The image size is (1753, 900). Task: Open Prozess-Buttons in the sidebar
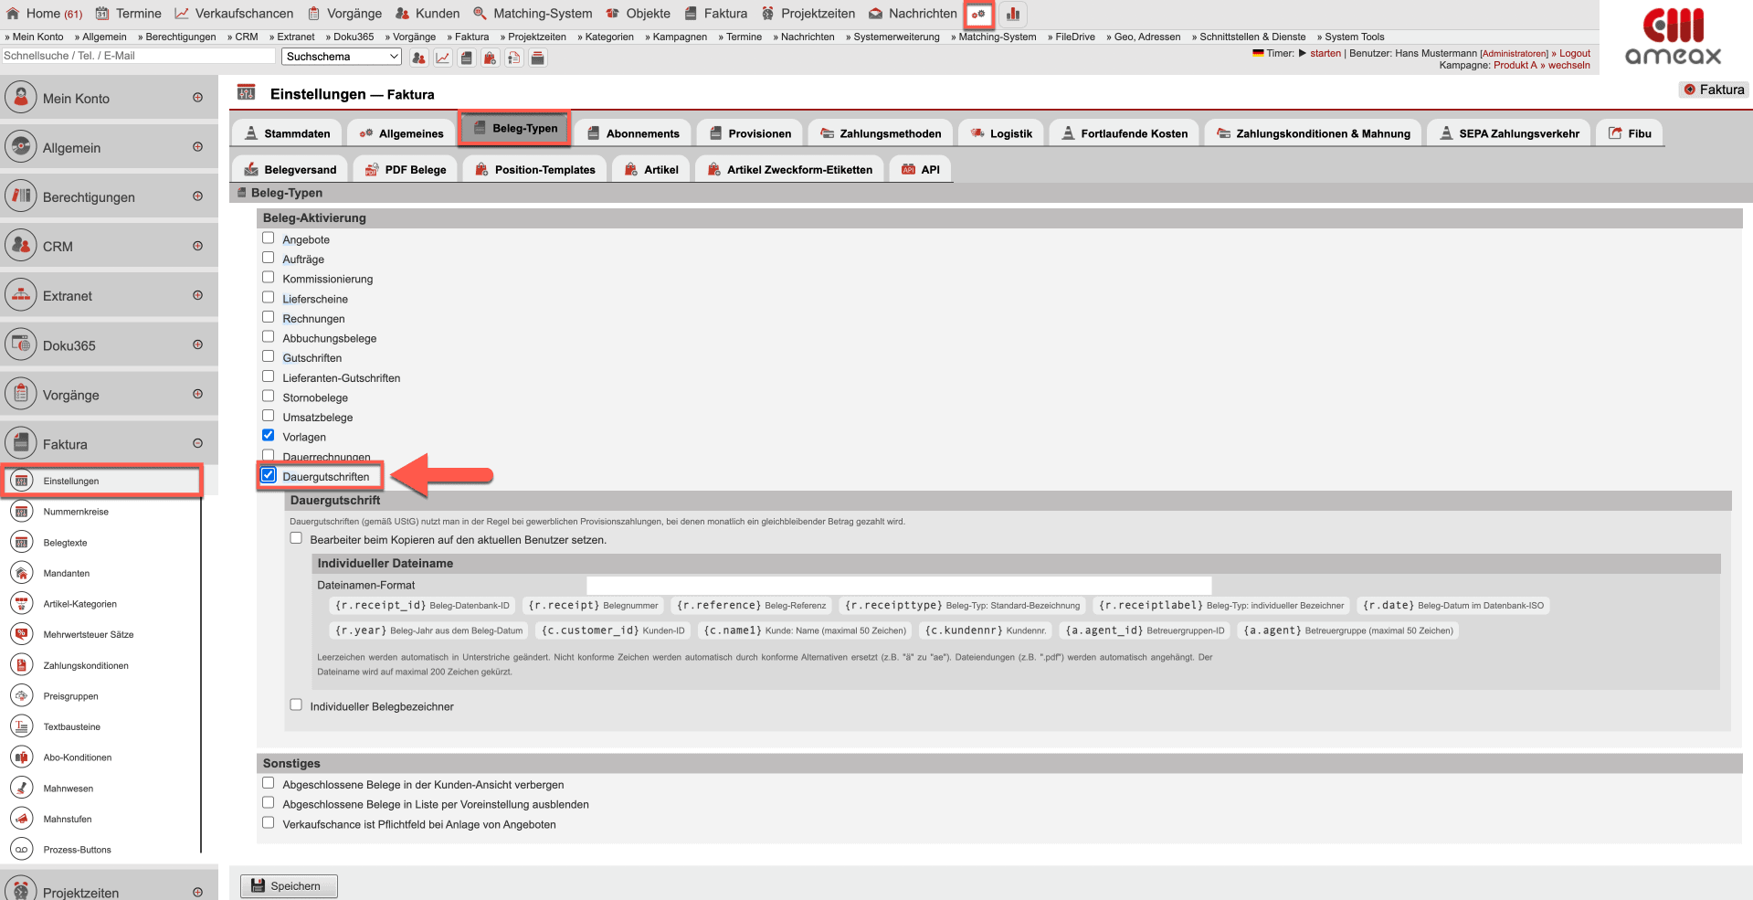click(77, 850)
